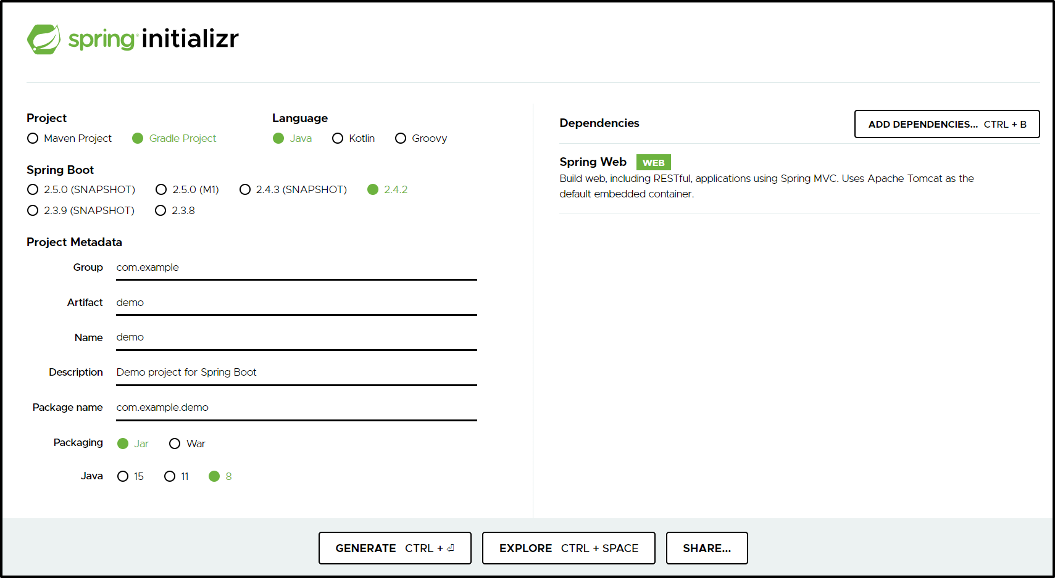Open the Share dialog
The image size is (1055, 578).
click(707, 548)
